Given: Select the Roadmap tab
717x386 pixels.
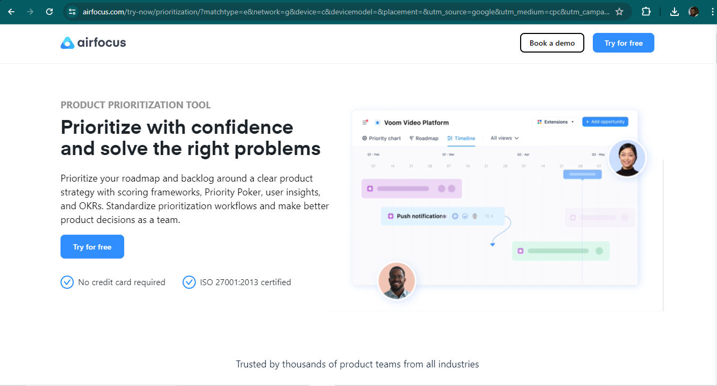Looking at the screenshot, I should point(424,138).
